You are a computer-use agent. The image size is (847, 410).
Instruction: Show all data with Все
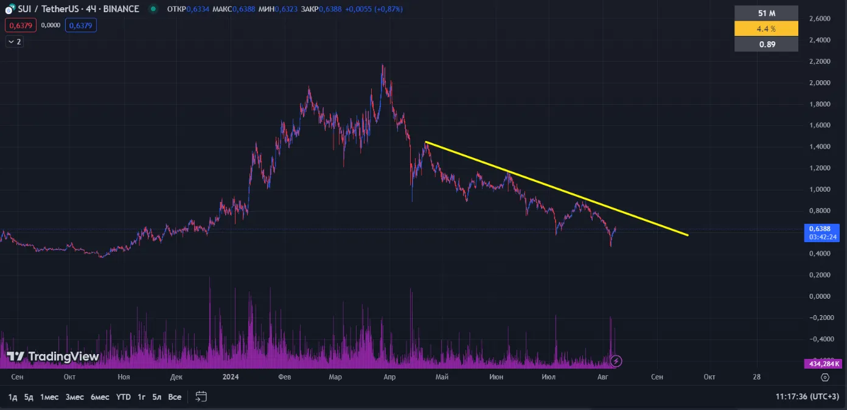point(175,397)
